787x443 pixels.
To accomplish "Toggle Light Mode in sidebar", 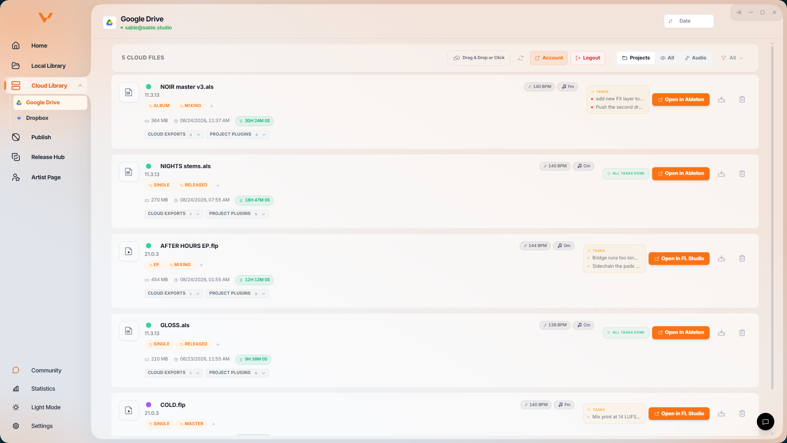I will pos(46,407).
